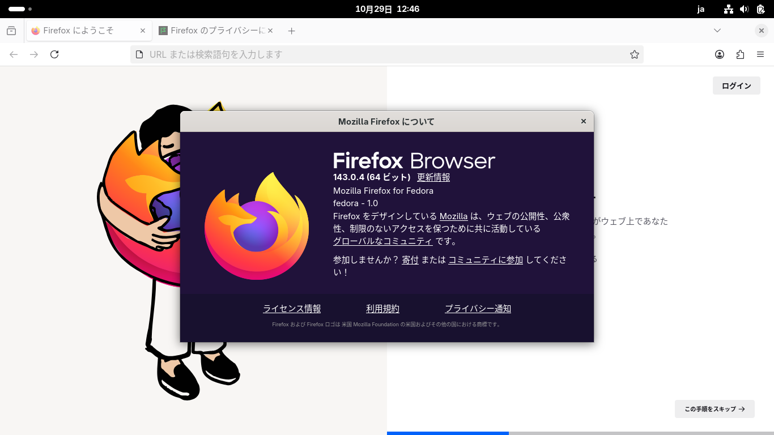Click the onboarding progress bar
774x435 pixels.
pos(580,433)
